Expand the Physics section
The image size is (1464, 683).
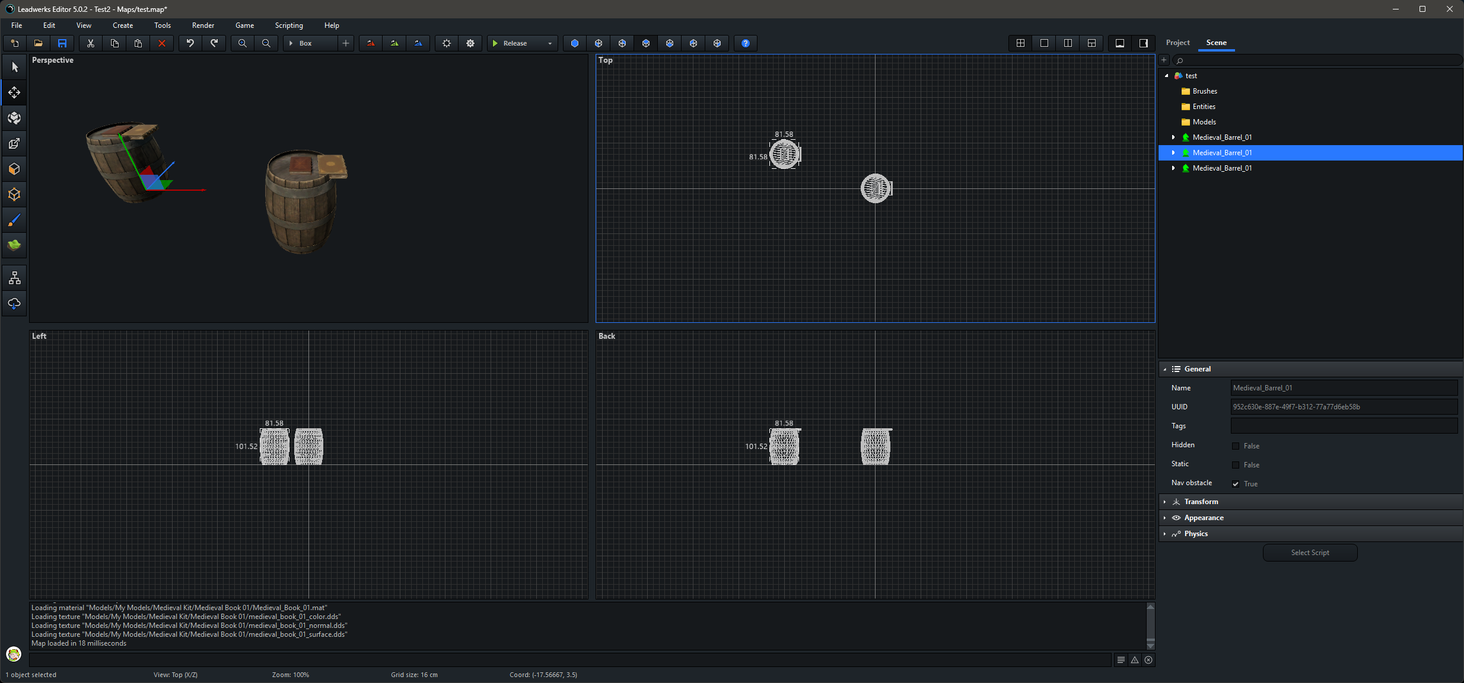coord(1196,534)
